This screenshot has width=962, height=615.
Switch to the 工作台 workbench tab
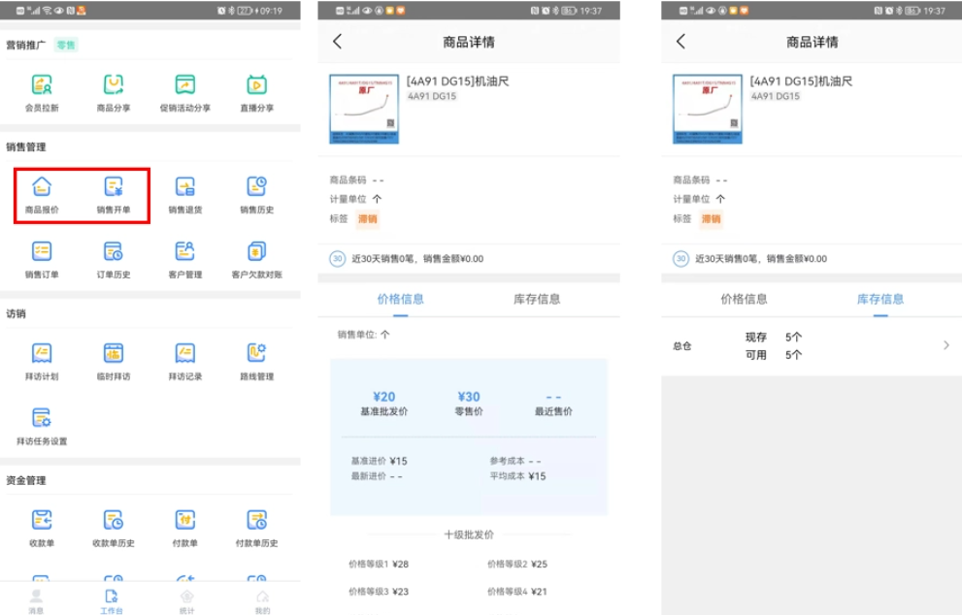(111, 600)
